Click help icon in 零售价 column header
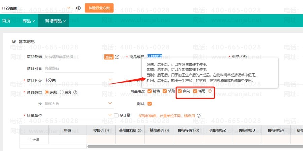 (x=107, y=131)
